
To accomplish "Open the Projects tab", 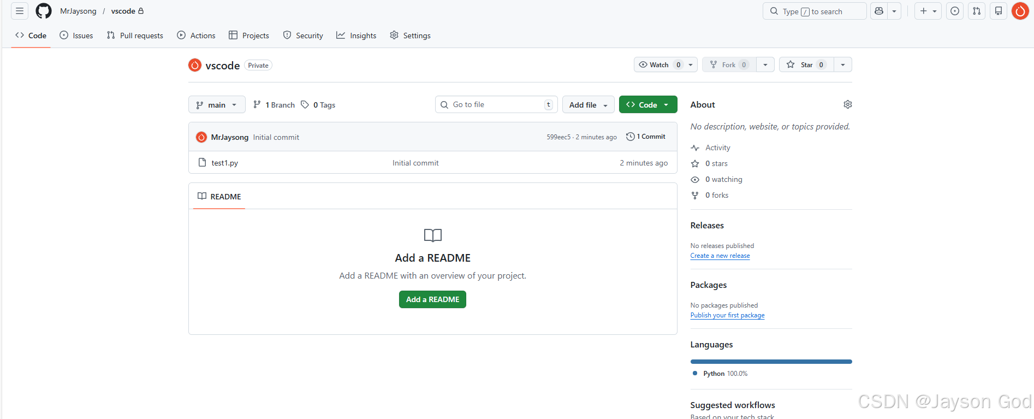I will [x=249, y=36].
